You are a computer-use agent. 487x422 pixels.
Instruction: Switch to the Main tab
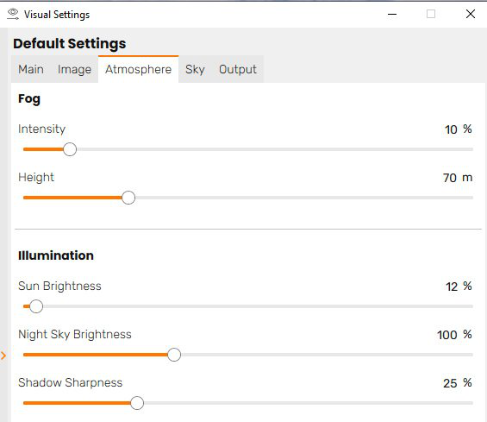[x=31, y=69]
